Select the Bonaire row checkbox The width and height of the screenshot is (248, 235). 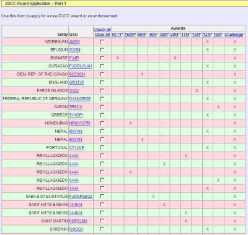pos(102,58)
